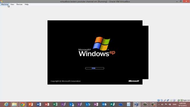Open the Lync icon between the InfoPath icons
Viewport: 190px width, 107px height.
pos(72,104)
